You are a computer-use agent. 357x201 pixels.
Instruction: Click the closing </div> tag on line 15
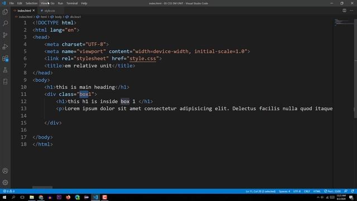coord(53,123)
